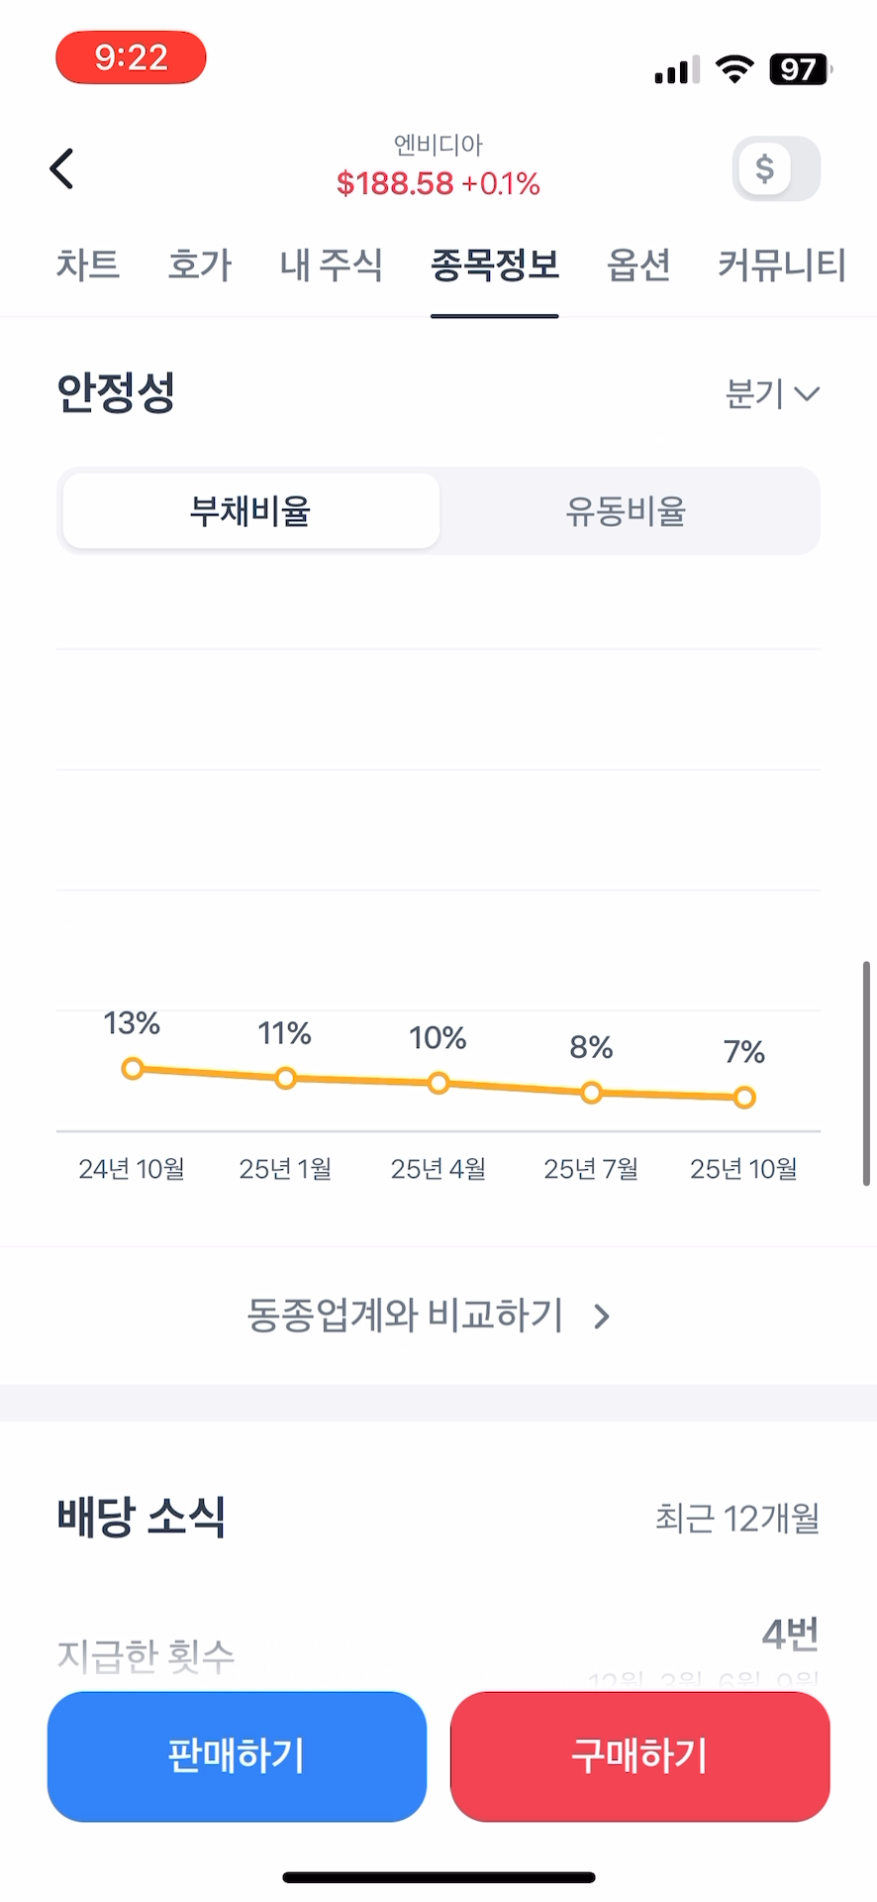This screenshot has height=1902, width=877.
Task: Tap the red 9:22 time pill
Action: 131,57
